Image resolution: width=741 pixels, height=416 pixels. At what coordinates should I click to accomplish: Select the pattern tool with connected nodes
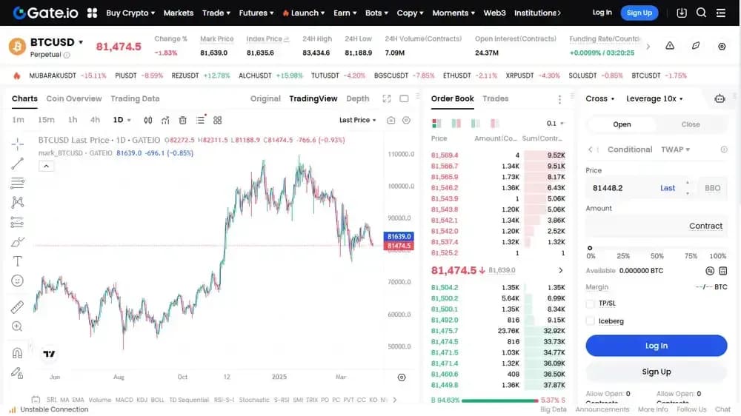pos(18,202)
